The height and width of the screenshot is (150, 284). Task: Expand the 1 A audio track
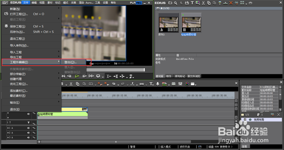8,128
